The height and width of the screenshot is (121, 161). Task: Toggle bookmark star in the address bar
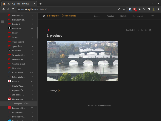[x=124, y=9]
